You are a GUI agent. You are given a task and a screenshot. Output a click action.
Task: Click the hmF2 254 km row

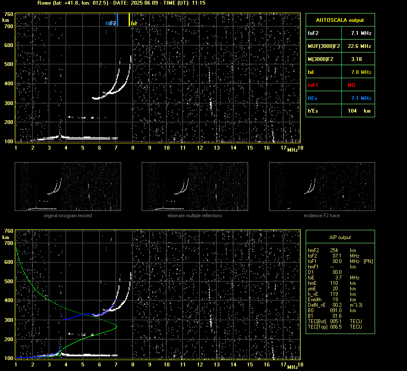(x=332, y=250)
